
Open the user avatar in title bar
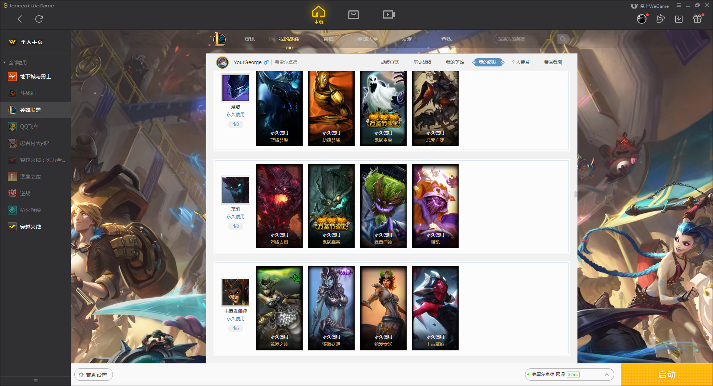(642, 19)
